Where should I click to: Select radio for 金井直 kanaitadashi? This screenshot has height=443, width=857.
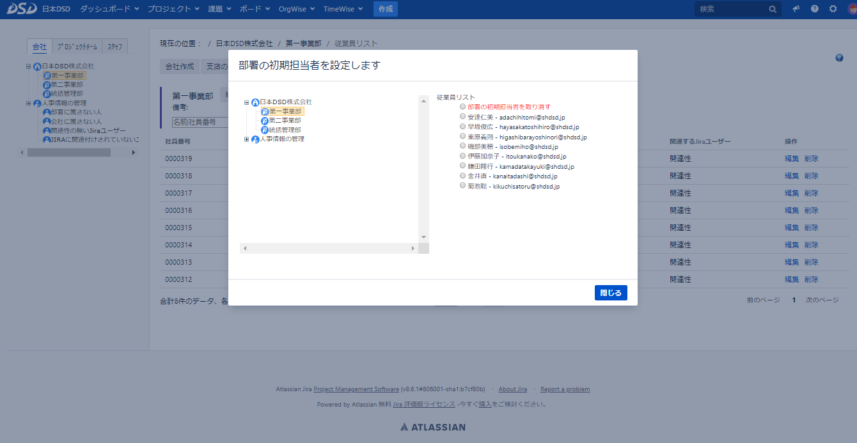coord(462,176)
